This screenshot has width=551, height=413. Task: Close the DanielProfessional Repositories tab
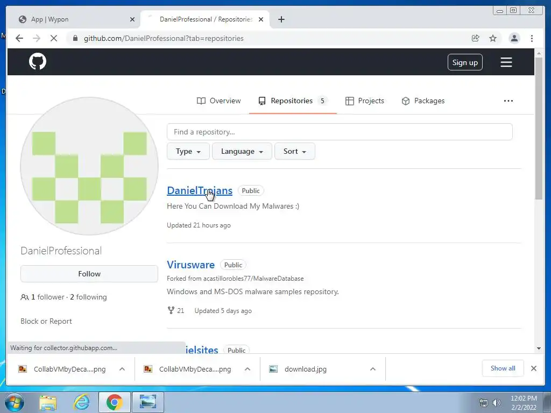pos(261,19)
